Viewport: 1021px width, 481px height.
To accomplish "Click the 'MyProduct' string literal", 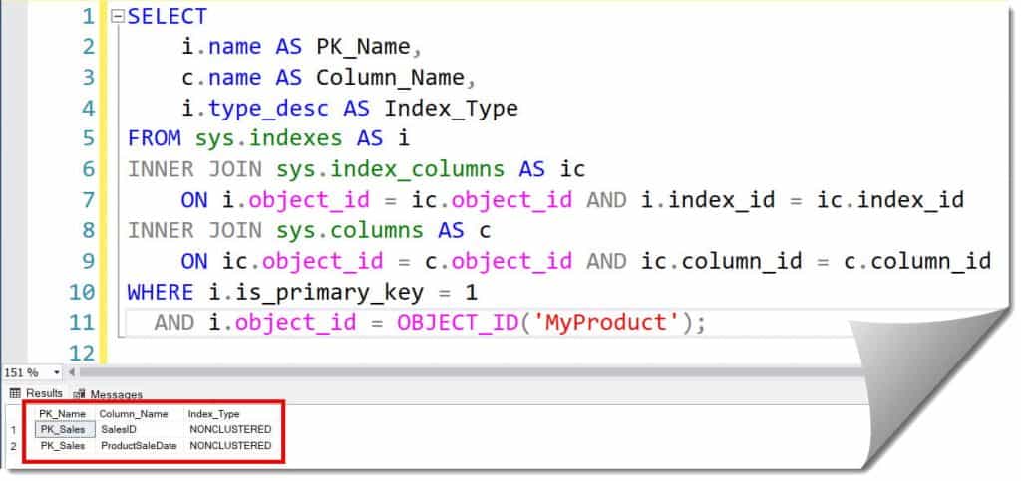I will click(607, 323).
